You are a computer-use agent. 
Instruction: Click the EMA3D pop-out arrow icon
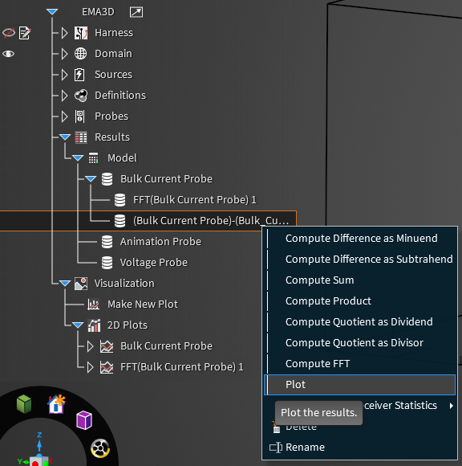tap(136, 12)
